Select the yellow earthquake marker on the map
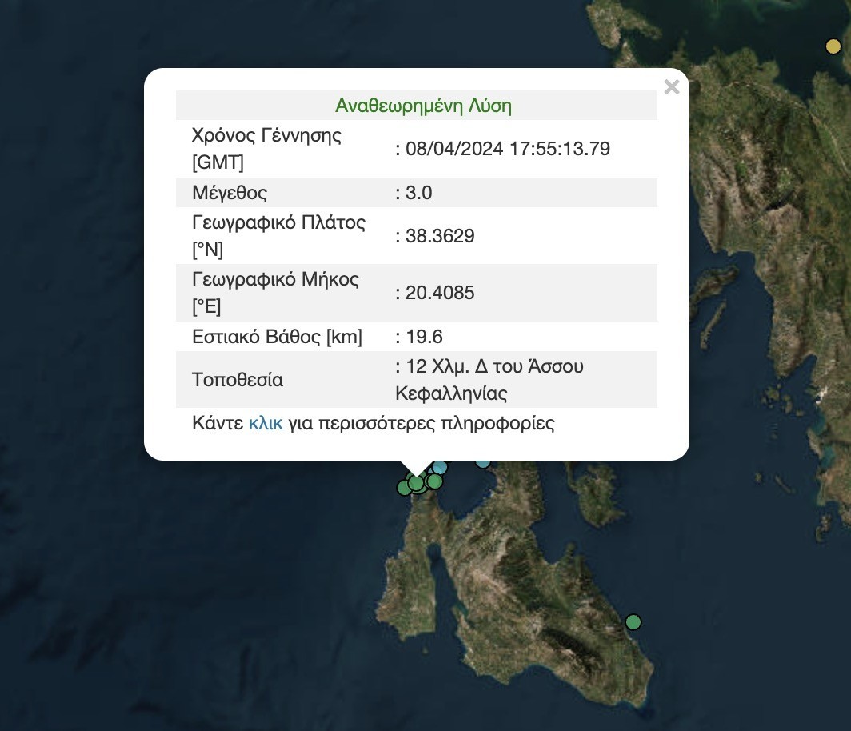The image size is (851, 731). tap(833, 46)
